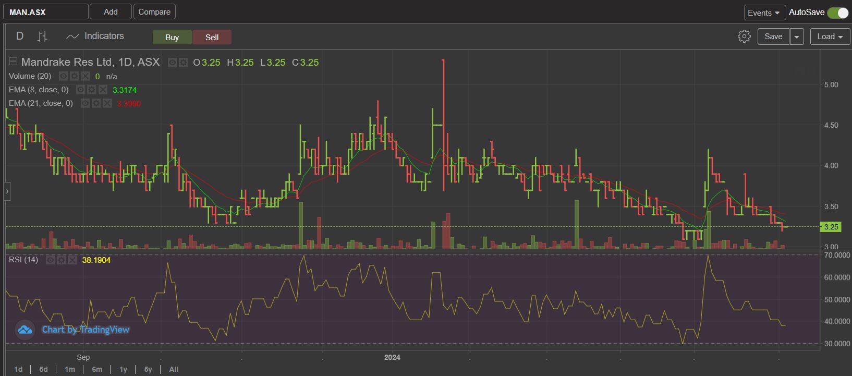Click the Buy button
The height and width of the screenshot is (376, 852).
(x=172, y=37)
